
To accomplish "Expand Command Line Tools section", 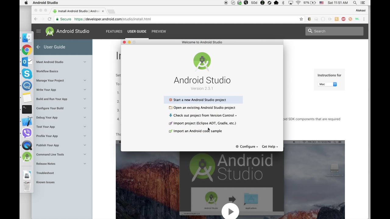I will (x=85, y=155).
